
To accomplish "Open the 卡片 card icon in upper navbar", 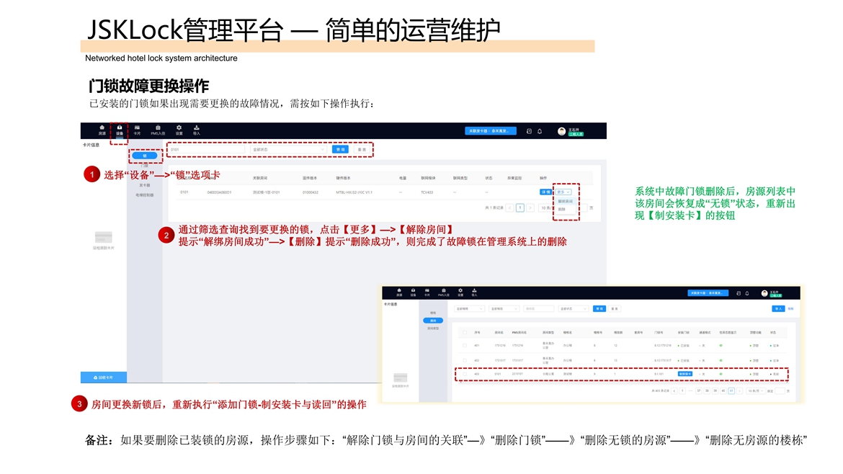I will (x=137, y=130).
